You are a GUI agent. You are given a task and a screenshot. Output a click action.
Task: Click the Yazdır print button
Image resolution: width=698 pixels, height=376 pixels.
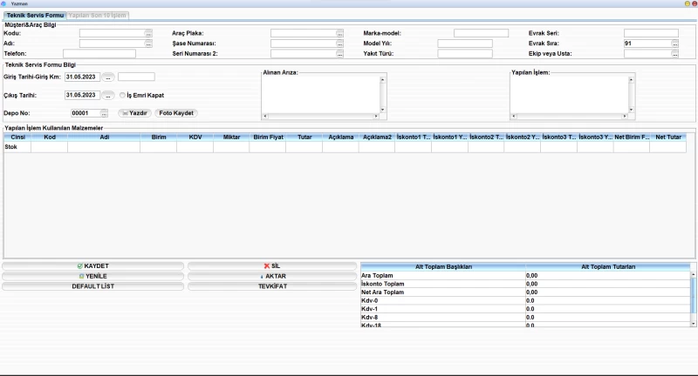click(x=135, y=113)
